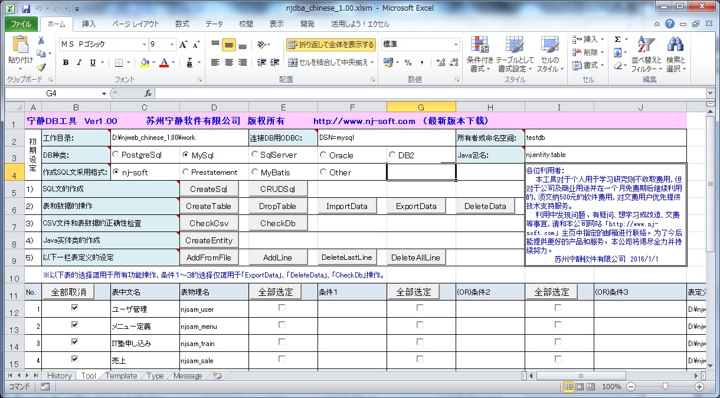Click the AutoSum sigma icon

click(617, 40)
